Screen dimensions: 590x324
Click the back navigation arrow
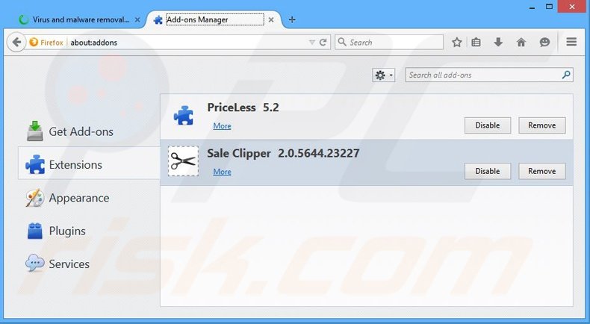[x=16, y=42]
